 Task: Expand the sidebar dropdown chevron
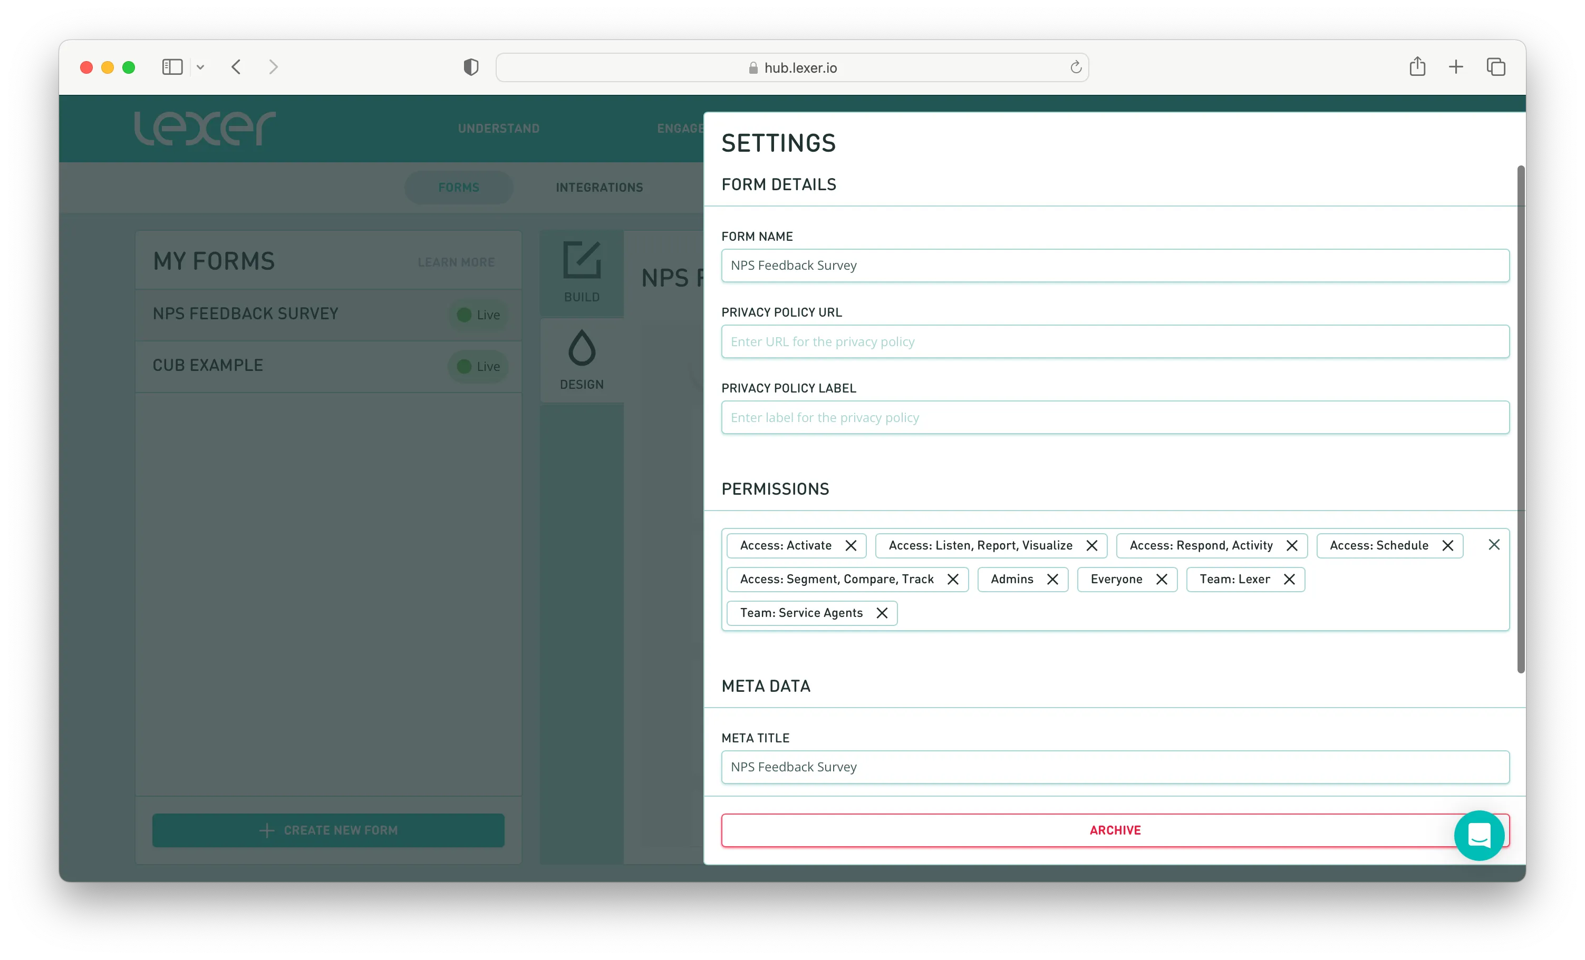click(x=200, y=67)
